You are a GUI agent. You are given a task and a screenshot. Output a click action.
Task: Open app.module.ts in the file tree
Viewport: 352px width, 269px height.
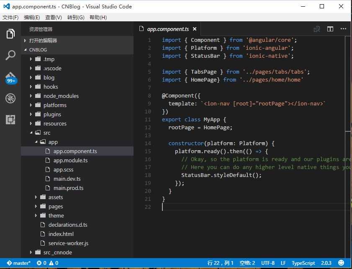[70, 160]
